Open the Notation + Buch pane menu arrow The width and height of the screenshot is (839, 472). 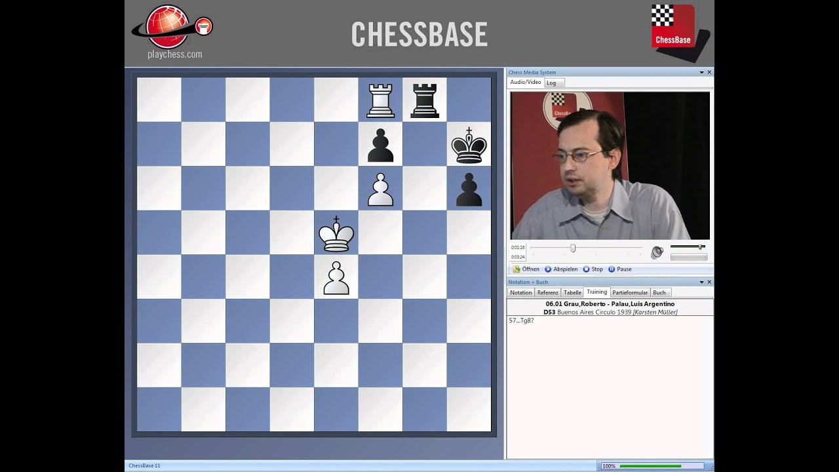[701, 282]
